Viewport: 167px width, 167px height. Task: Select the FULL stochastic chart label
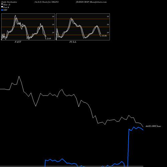(x=73, y=42)
